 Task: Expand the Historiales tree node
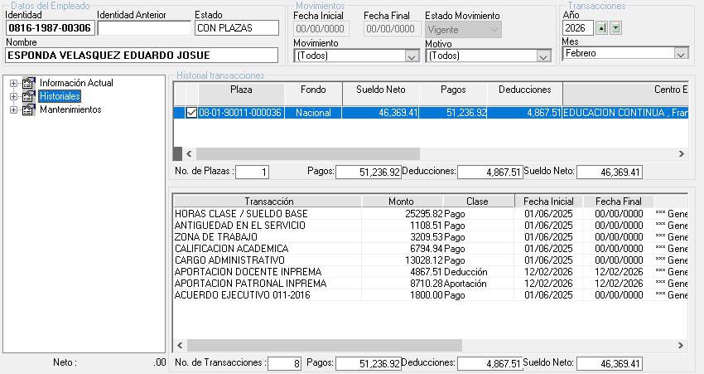(x=13, y=96)
